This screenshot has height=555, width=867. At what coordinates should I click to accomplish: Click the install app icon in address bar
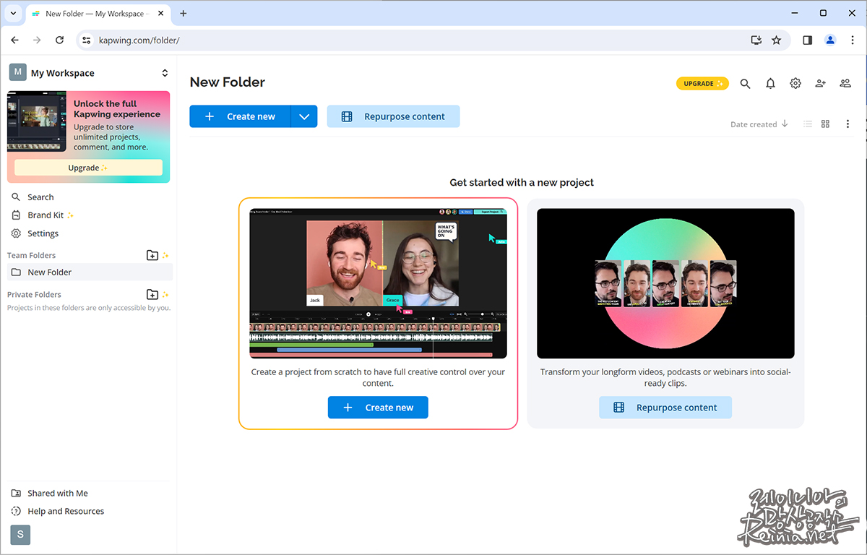[756, 40]
